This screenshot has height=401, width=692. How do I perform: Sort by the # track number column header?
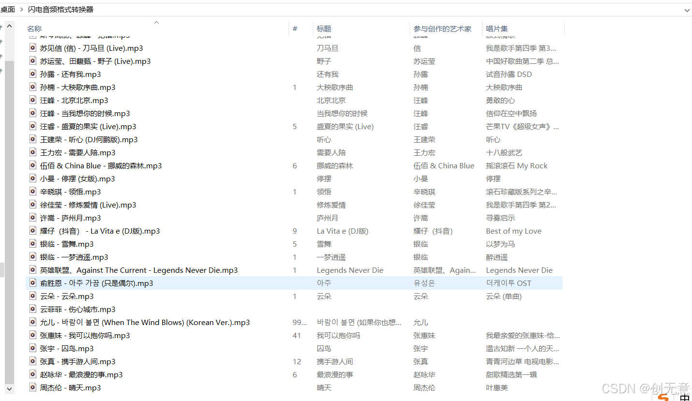coord(295,29)
